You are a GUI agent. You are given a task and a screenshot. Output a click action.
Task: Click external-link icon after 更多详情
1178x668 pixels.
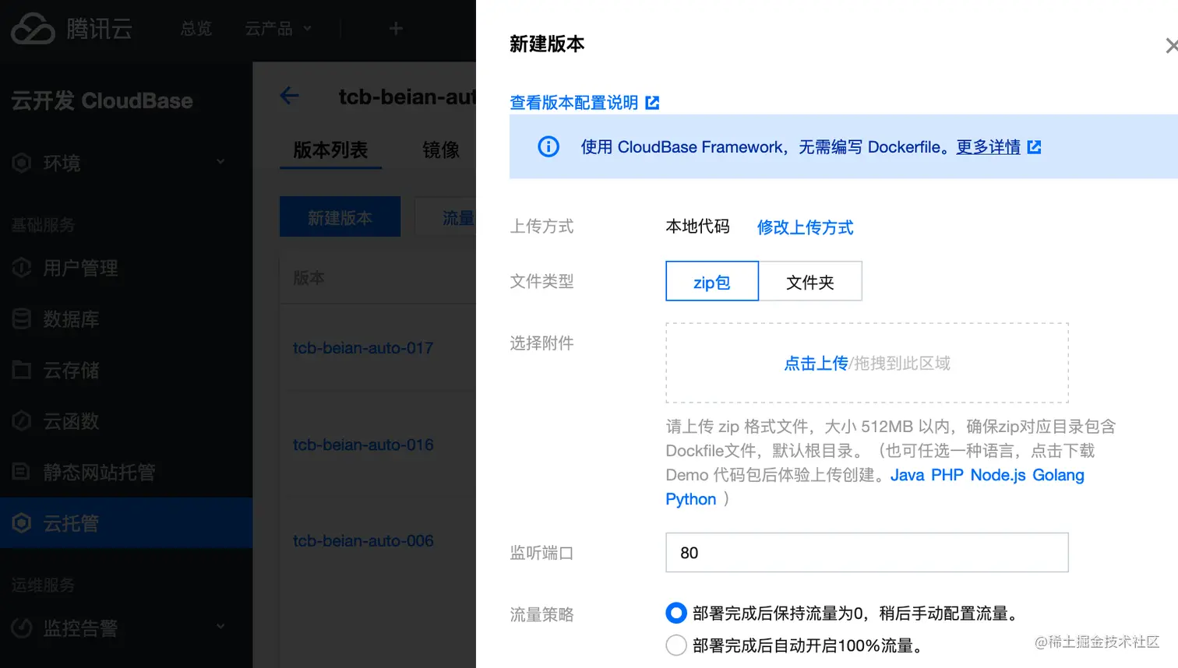[1034, 147]
